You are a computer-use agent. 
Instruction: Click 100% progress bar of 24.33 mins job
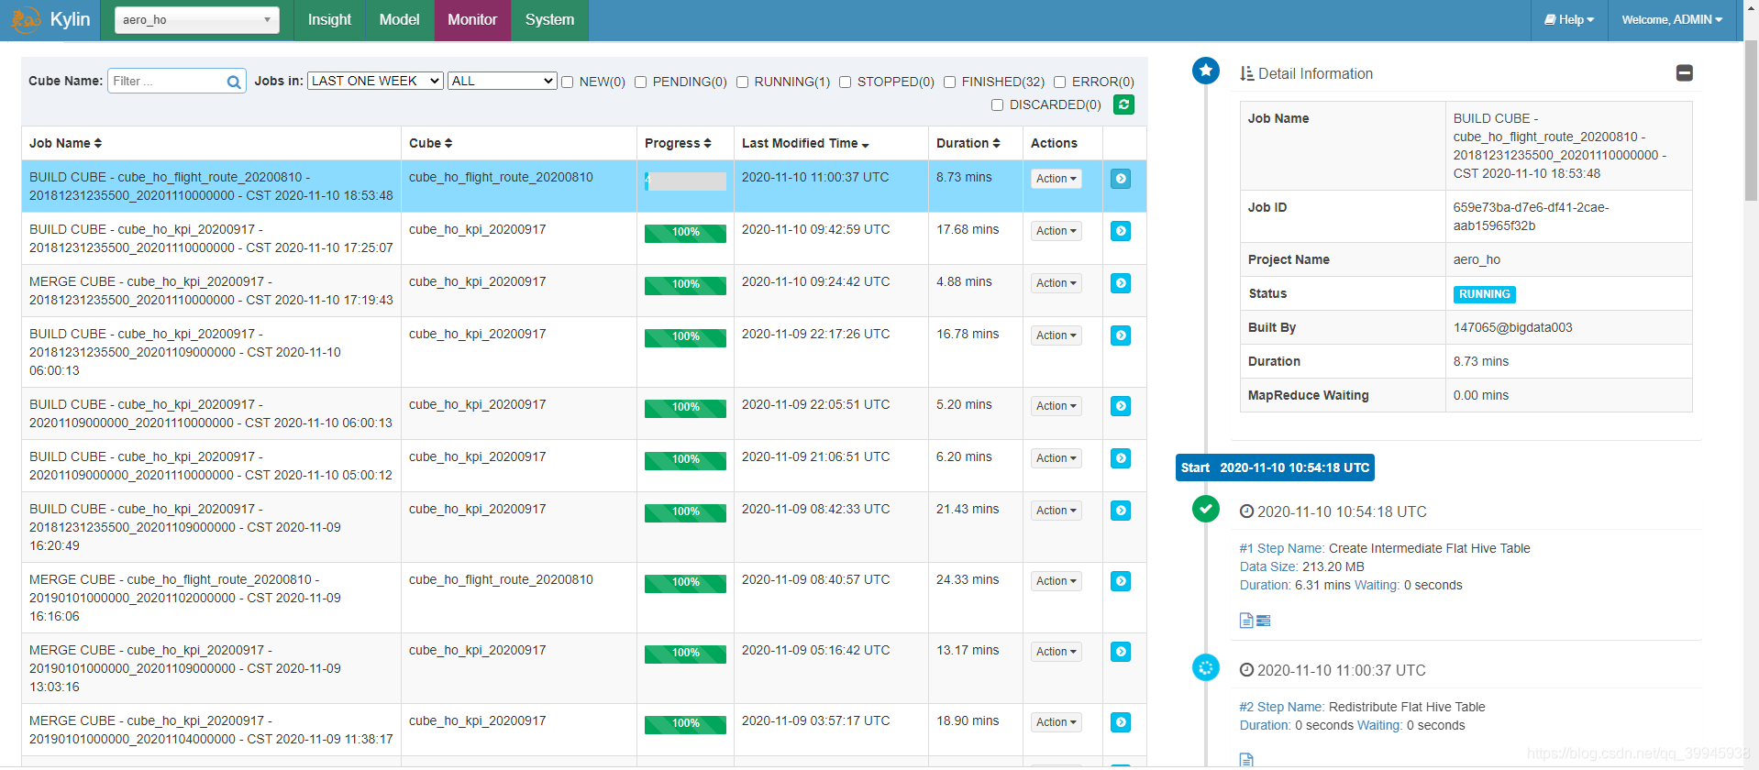point(685,583)
